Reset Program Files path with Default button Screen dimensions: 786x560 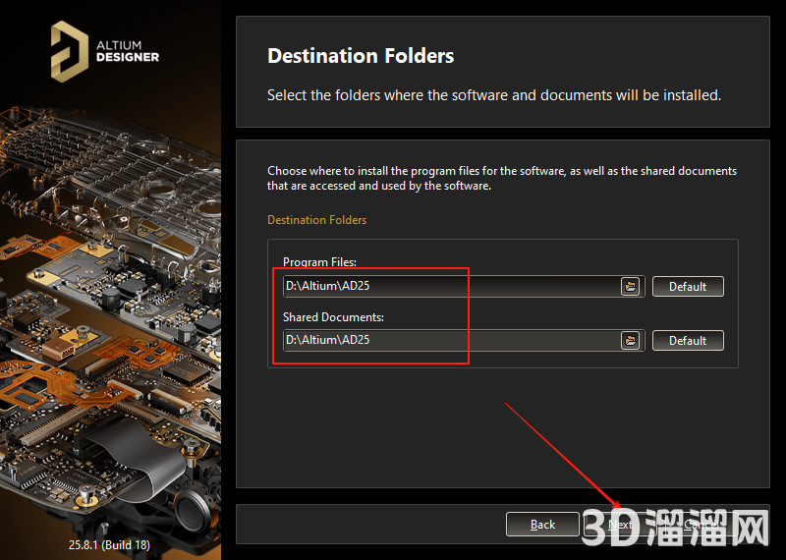point(688,286)
